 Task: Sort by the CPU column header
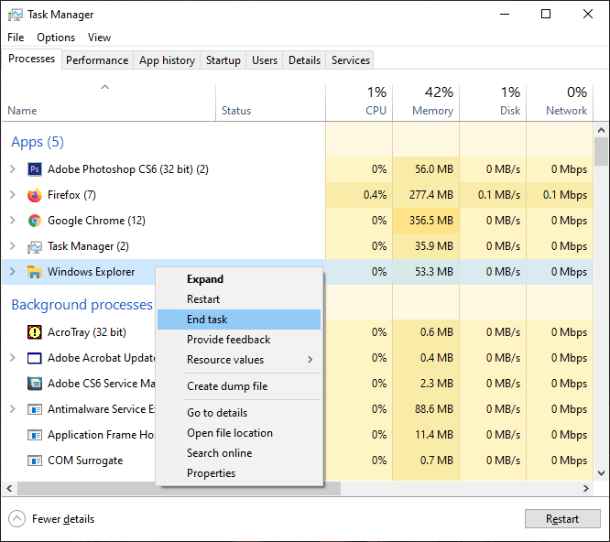point(359,102)
